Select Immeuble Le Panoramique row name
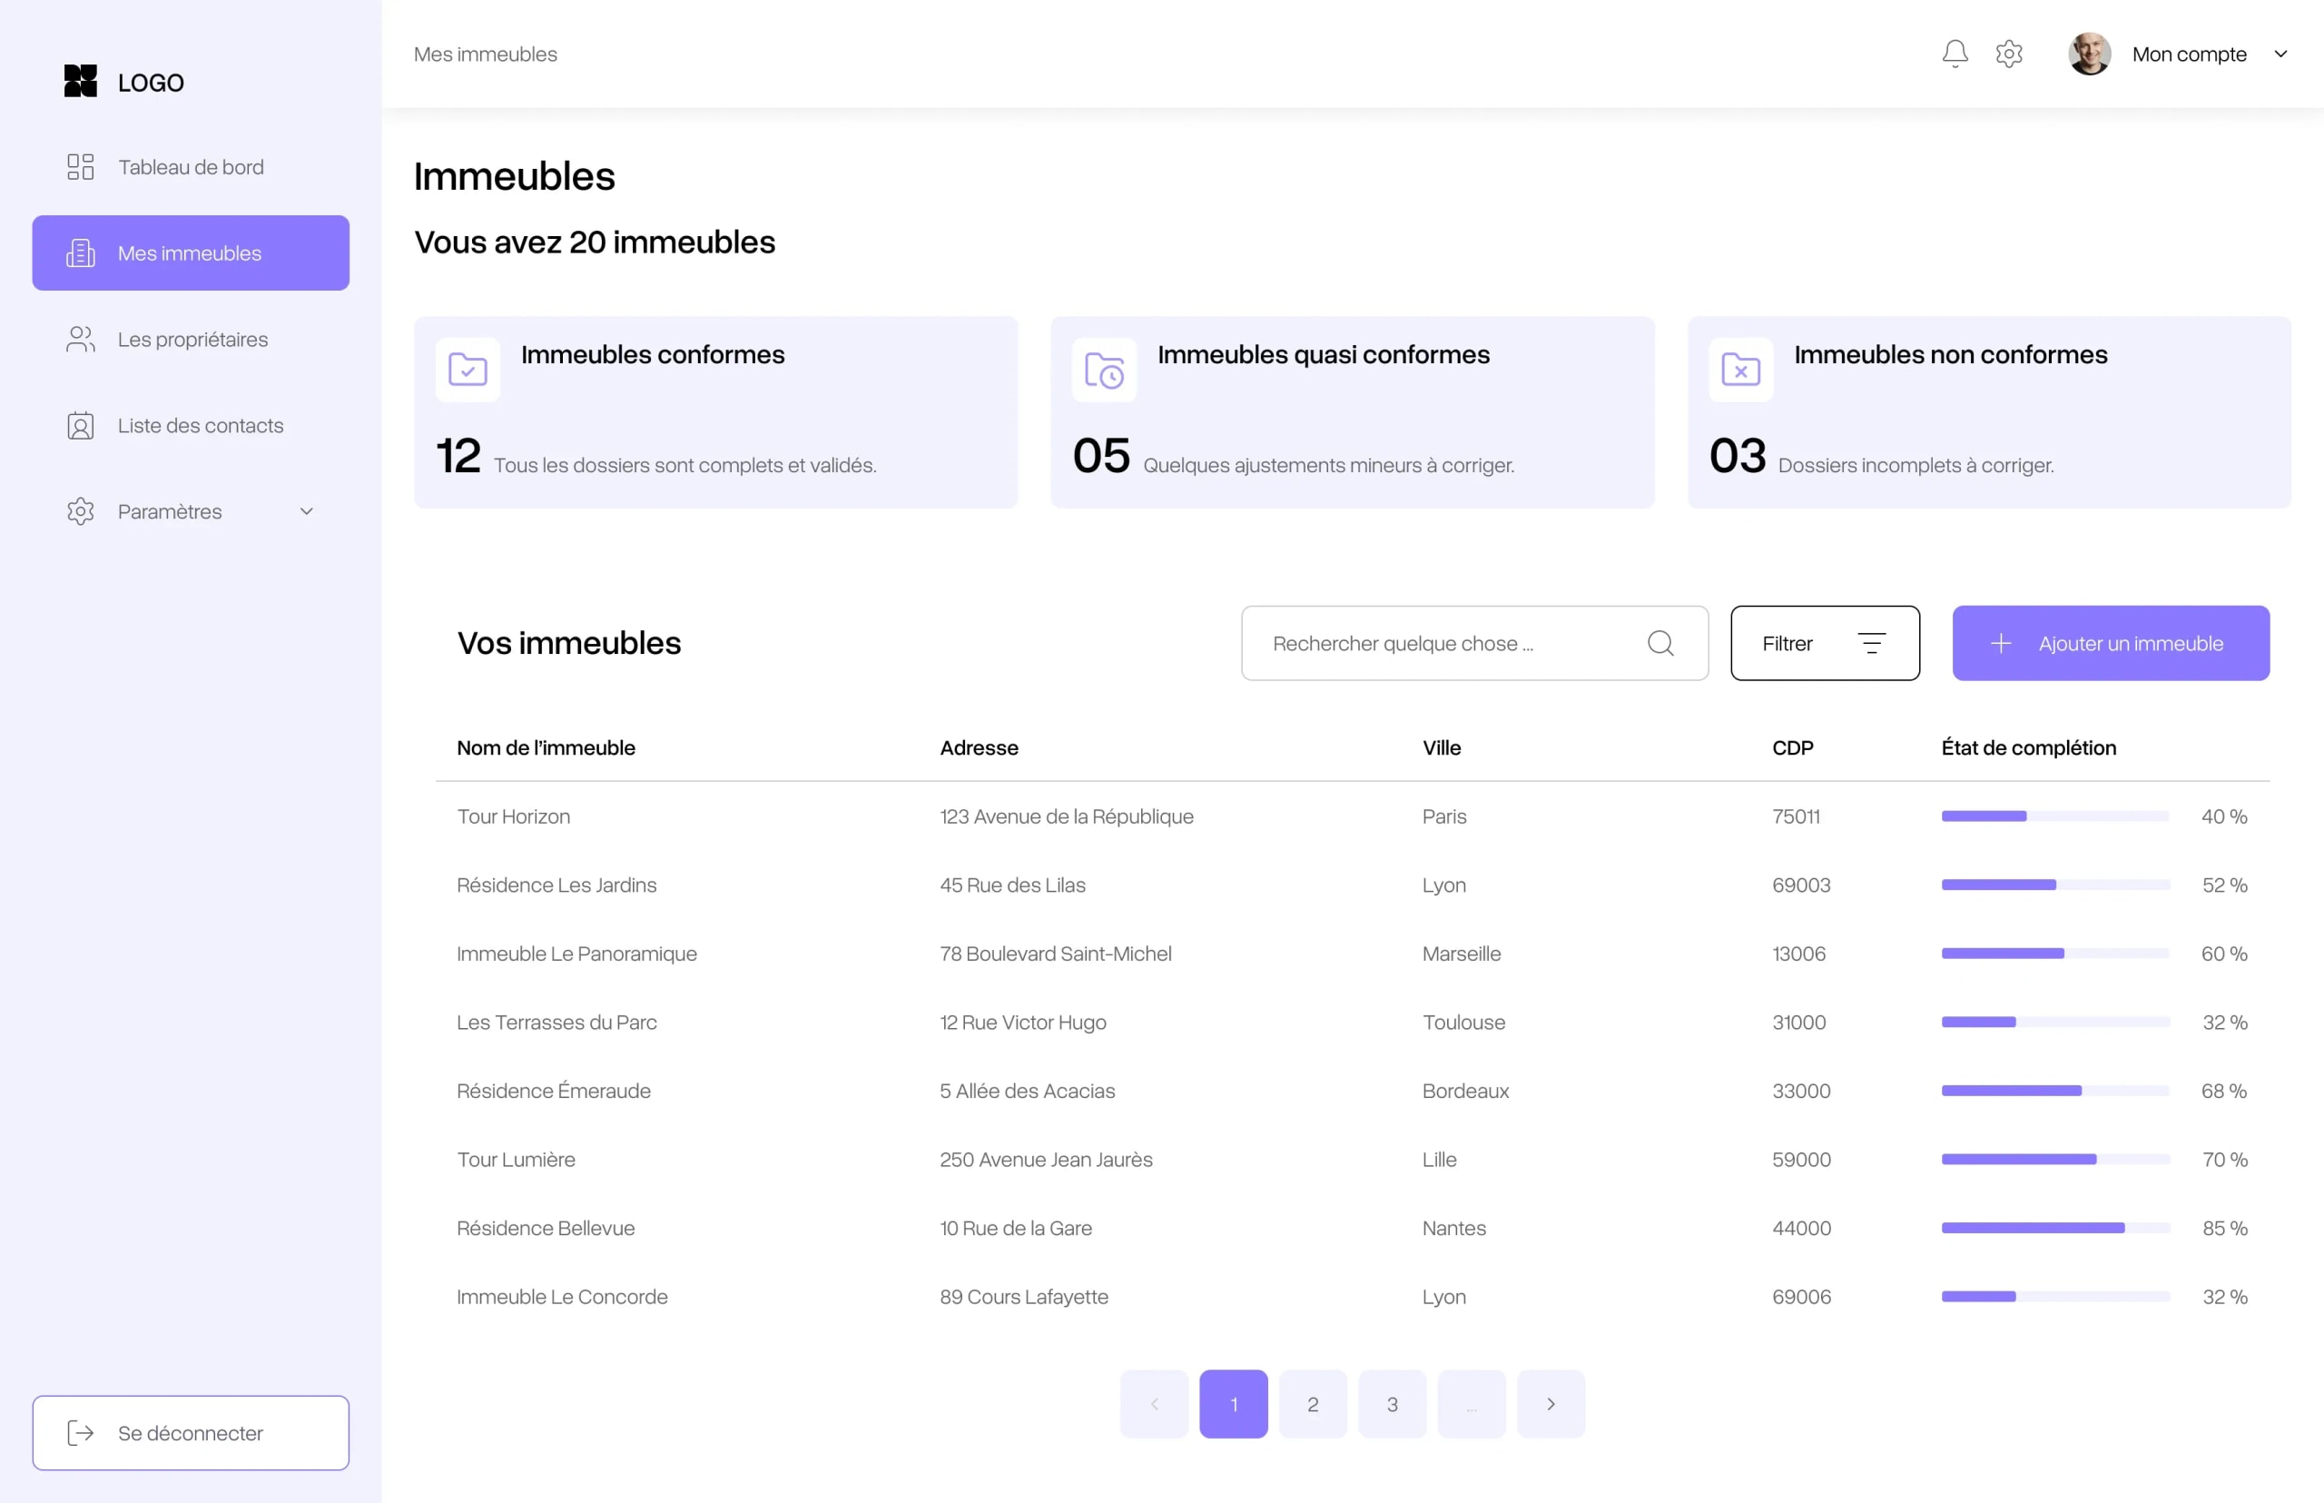Screen dimensions: 2324x1503 [576, 954]
